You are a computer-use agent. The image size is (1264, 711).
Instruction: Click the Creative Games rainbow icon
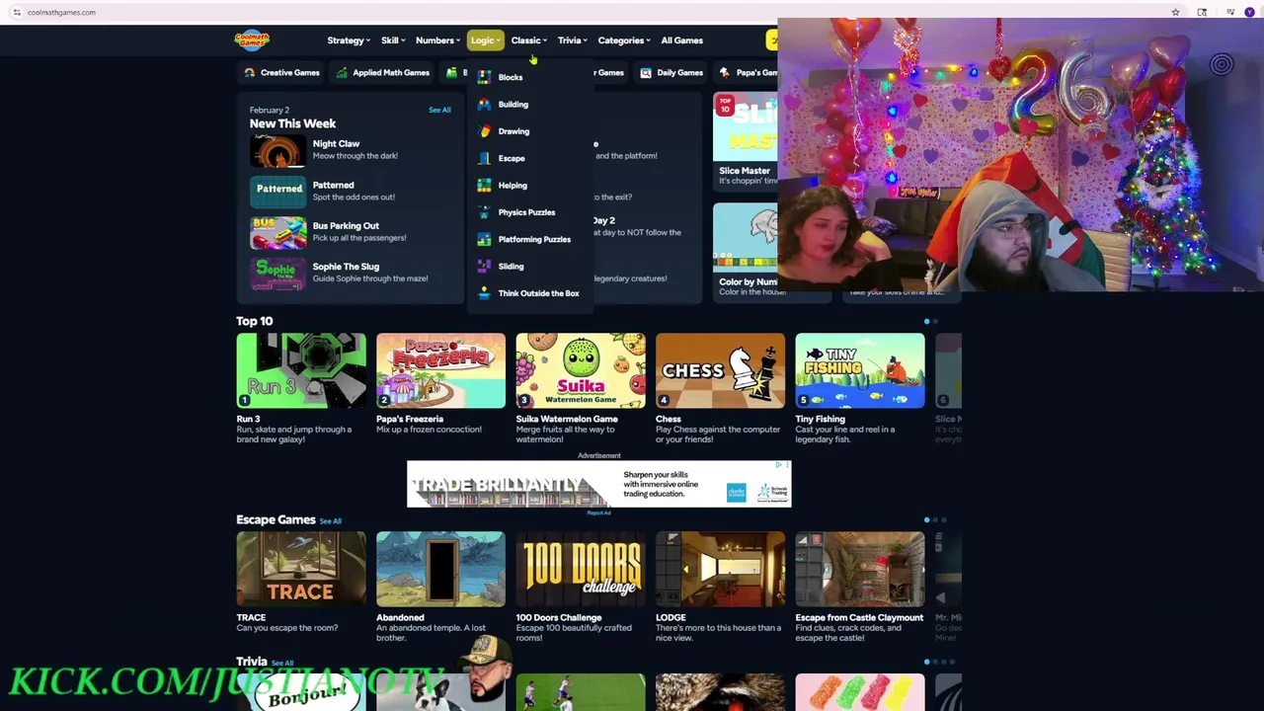pos(250,72)
